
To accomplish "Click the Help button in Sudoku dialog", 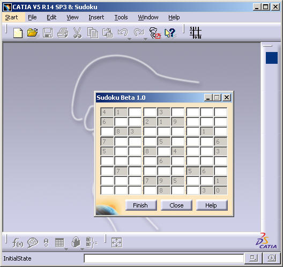I will pos(212,205).
